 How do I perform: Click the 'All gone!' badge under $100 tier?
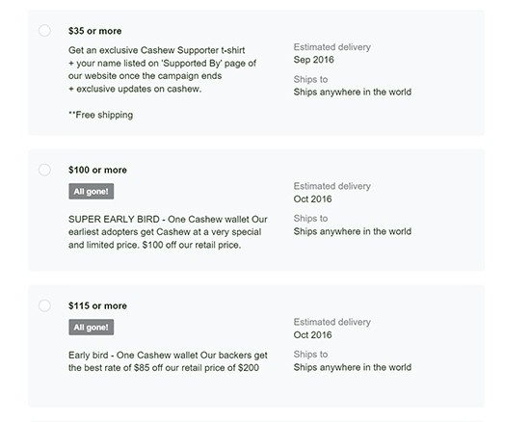point(92,192)
